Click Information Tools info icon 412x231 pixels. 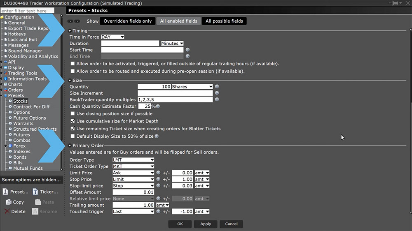[x=5, y=79]
